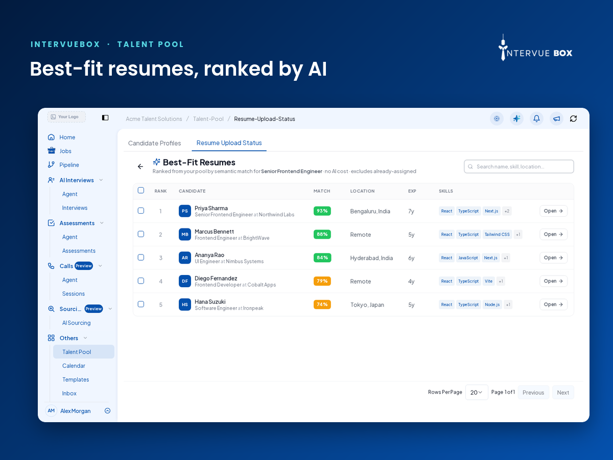Collapse the Assessments chevron
The image size is (613, 460).
102,223
